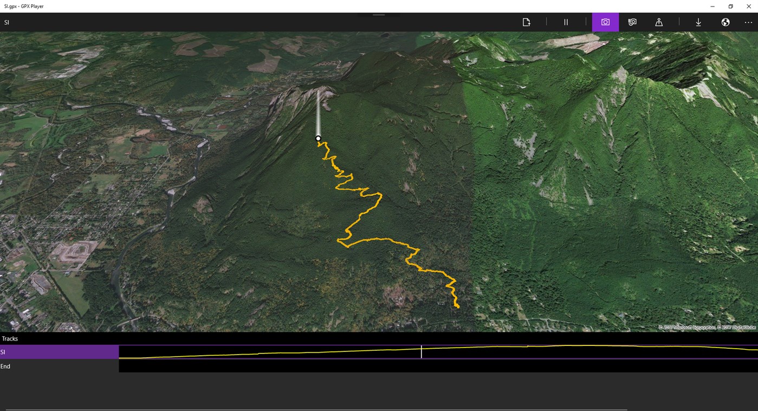Click the current position marker on map
This screenshot has width=758, height=411.
[x=318, y=138]
